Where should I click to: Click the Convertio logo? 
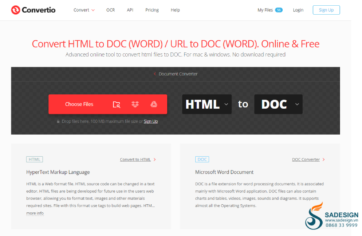pos(33,10)
